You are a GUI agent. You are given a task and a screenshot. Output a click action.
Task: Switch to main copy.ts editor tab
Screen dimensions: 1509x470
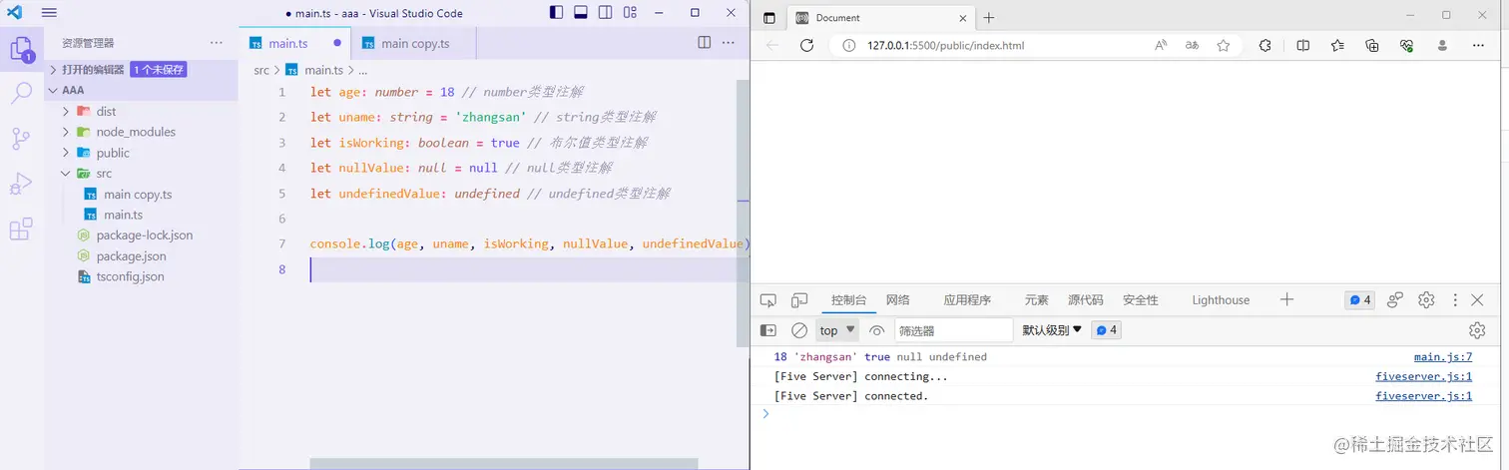coord(413,43)
